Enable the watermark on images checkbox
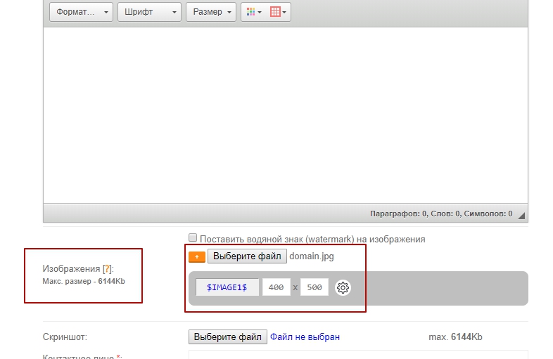The image size is (553, 359). point(193,238)
